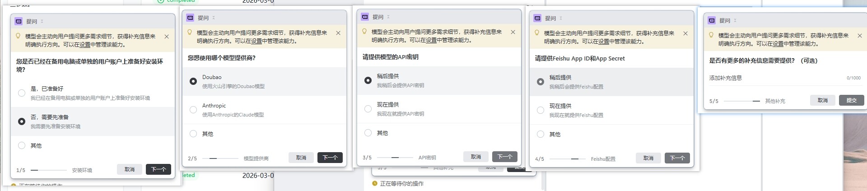Collapse the 模型提供商 question panel using chevrons

(x=214, y=18)
